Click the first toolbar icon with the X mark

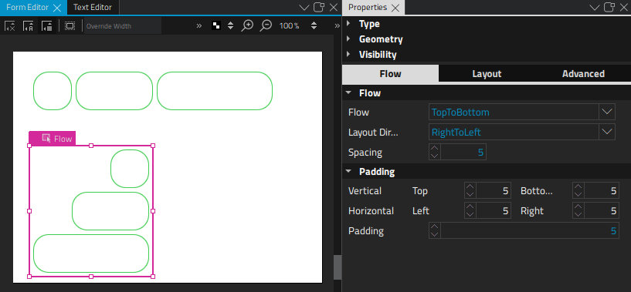(10, 26)
